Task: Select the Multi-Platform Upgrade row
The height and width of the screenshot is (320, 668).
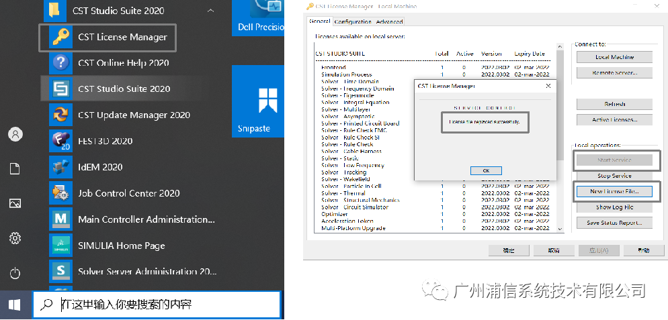Action: pyautogui.click(x=435, y=229)
